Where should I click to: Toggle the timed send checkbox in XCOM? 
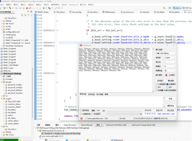[81, 110]
